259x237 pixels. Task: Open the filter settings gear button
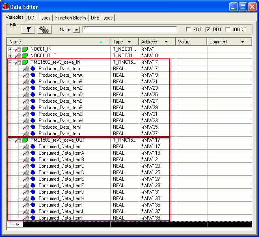point(44,30)
